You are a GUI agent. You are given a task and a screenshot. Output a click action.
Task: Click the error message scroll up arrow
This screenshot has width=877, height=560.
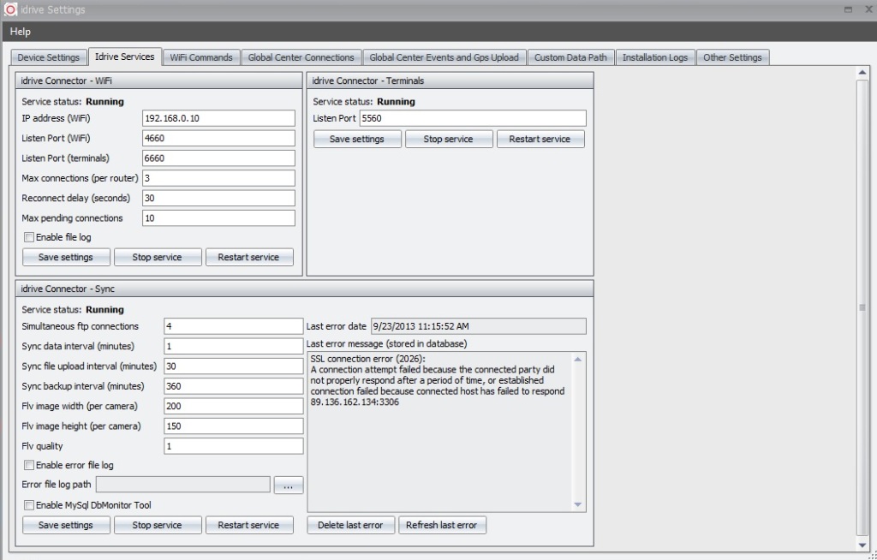point(578,358)
